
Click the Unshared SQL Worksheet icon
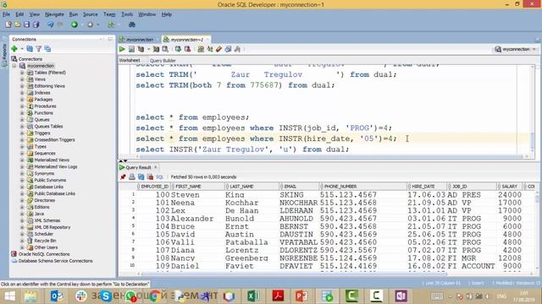click(201, 49)
